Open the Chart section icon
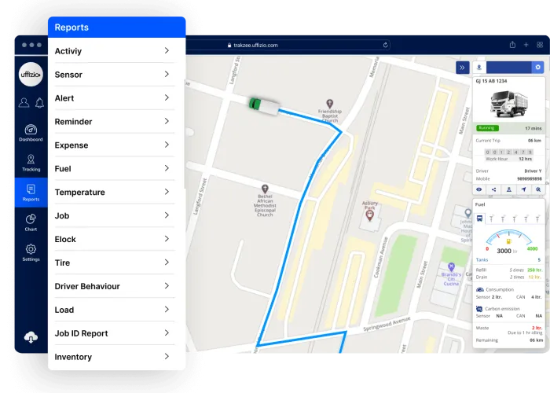 31,222
